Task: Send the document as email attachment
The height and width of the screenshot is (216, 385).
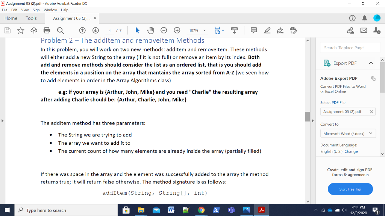Action: pos(363,30)
